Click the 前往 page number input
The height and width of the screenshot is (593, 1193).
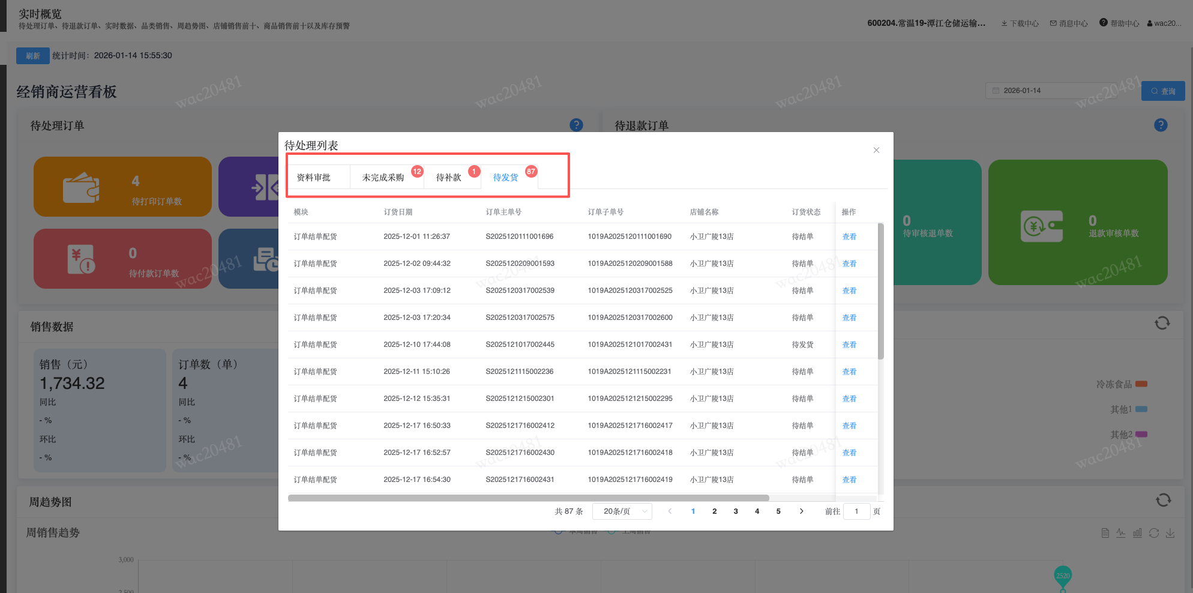(x=856, y=511)
